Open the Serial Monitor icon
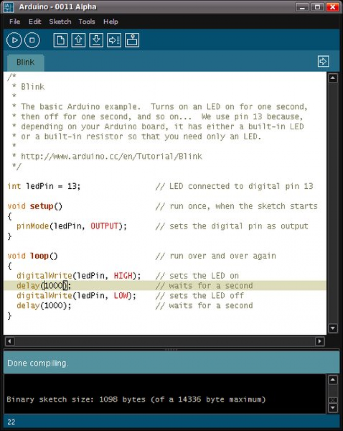The width and height of the screenshot is (343, 431). pos(132,40)
